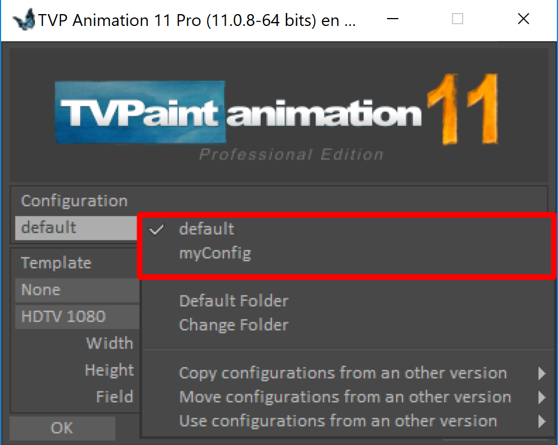Click the maximize window button

(458, 19)
